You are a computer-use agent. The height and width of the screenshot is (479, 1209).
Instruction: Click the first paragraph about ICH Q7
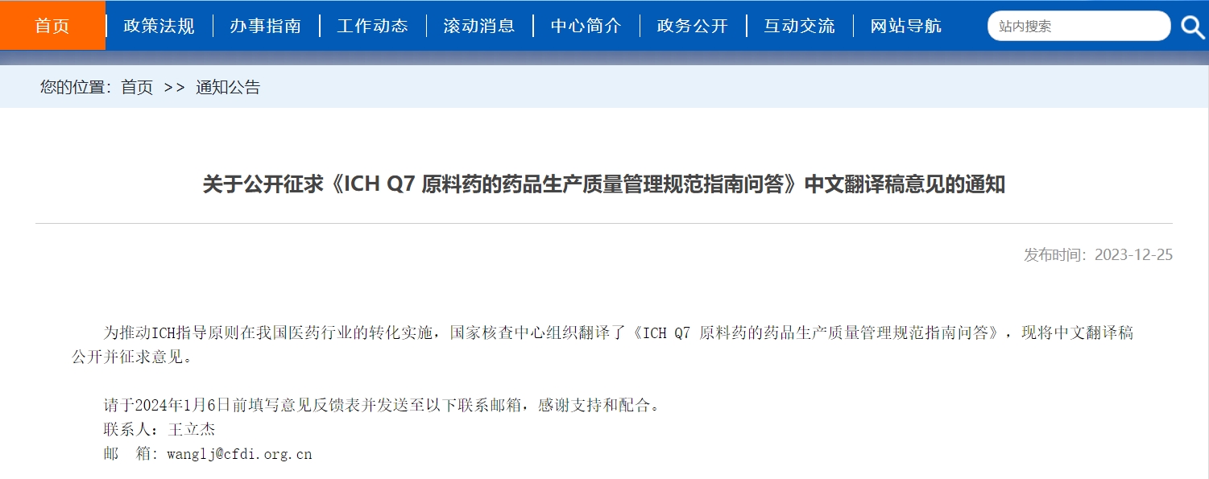click(x=602, y=345)
